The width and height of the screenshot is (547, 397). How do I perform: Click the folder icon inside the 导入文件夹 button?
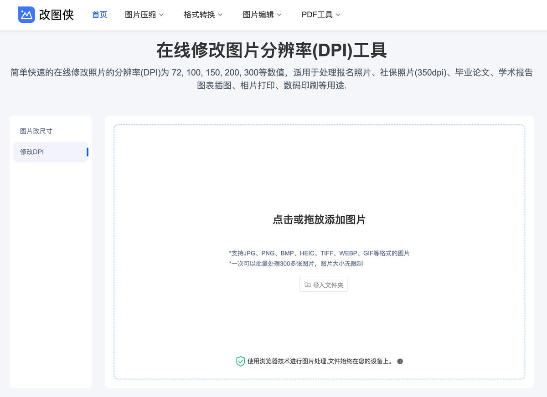click(308, 284)
